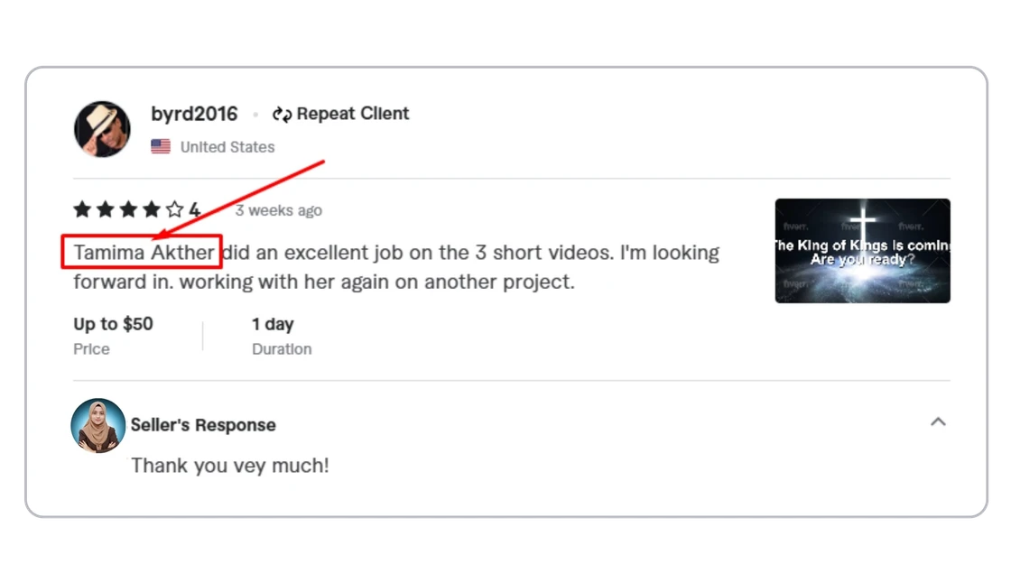Open the byrd2016 username link
The height and width of the screenshot is (583, 1011).
point(194,114)
